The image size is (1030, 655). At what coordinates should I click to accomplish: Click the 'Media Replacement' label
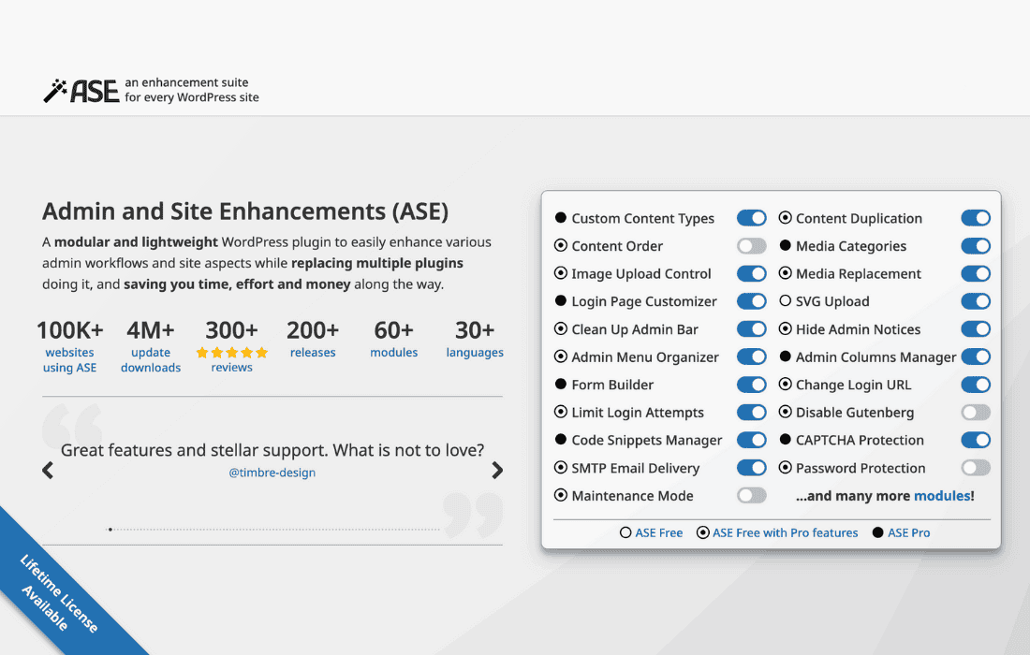tap(858, 273)
